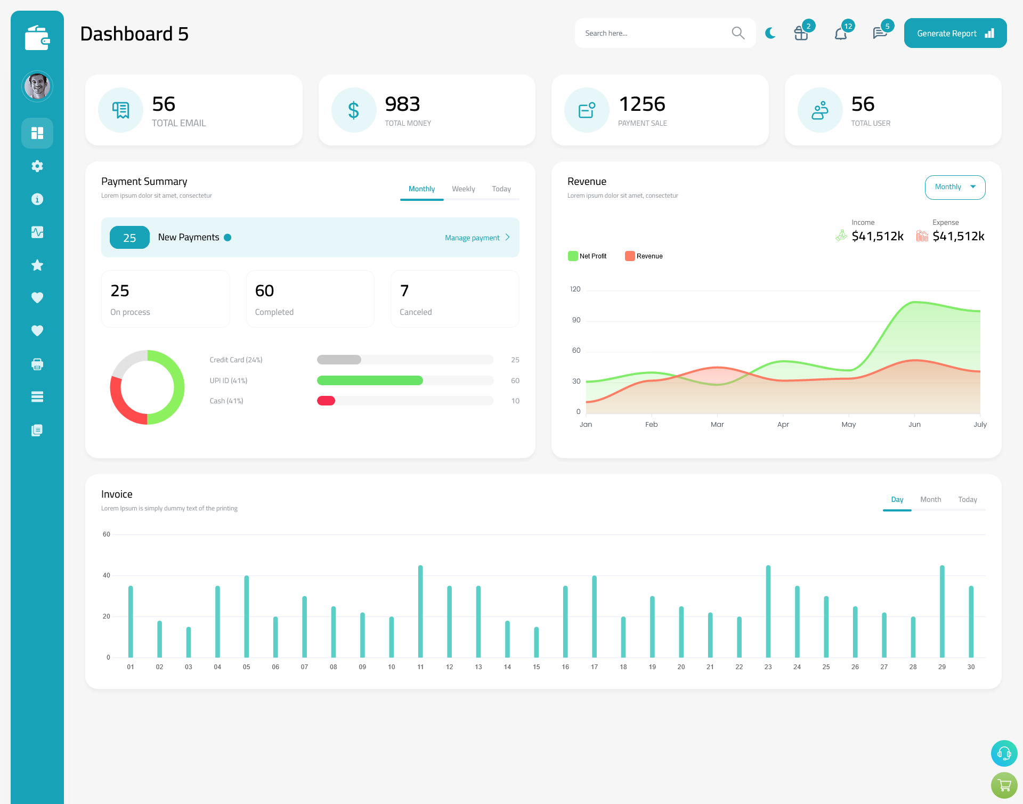Switch to Weekly tab in Payment Summary
Screen dimensions: 1023x804
coord(462,189)
